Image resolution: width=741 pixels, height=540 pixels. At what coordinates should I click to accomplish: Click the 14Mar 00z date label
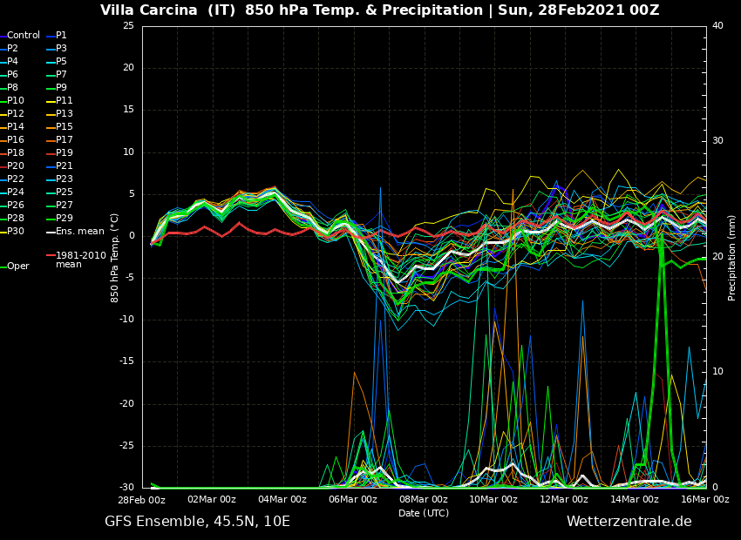(635, 500)
